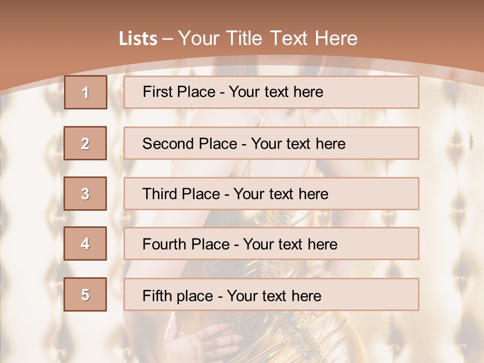Click 'Your Title Text Here' in heading
The width and height of the screenshot is (484, 363).
(268, 38)
